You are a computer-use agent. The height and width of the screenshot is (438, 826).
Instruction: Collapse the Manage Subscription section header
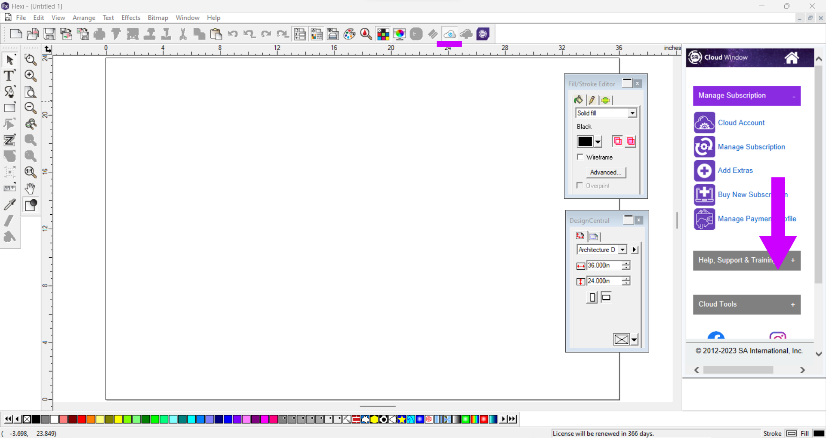pos(746,96)
